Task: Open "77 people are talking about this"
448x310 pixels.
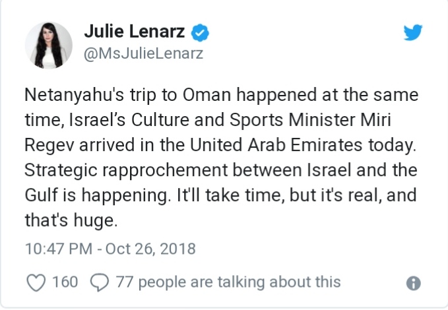Action: pos(228,282)
